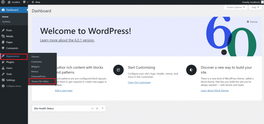Open the Help dropdown tab
This screenshot has width=264, height=124.
(255, 7)
